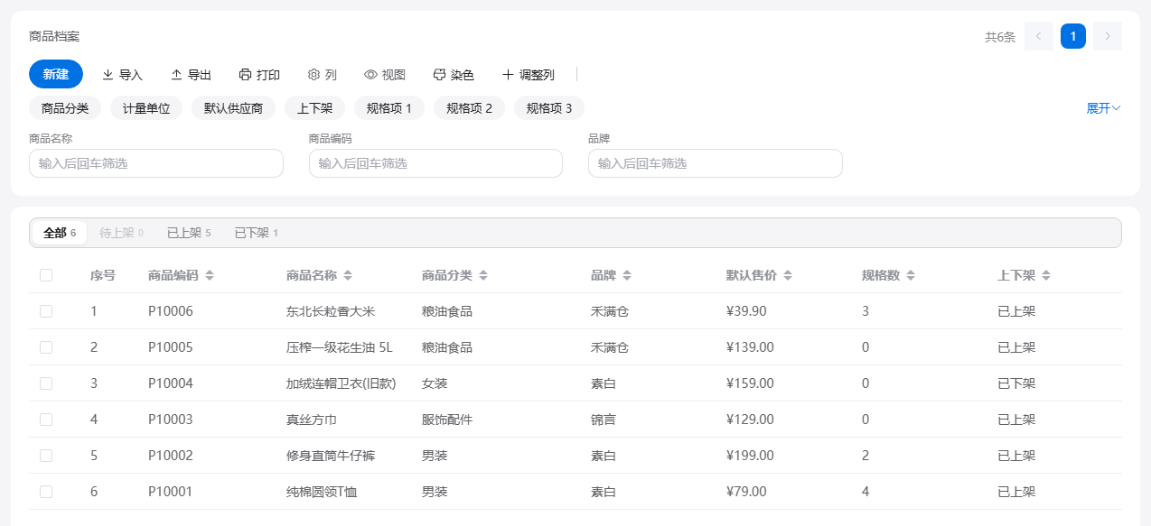
Task: Switch to the 全部 tab
Action: click(x=60, y=233)
